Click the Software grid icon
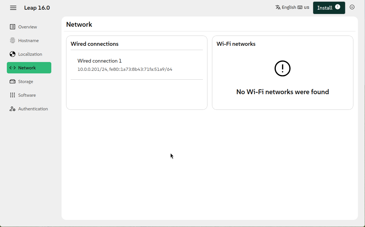 pos(13,95)
